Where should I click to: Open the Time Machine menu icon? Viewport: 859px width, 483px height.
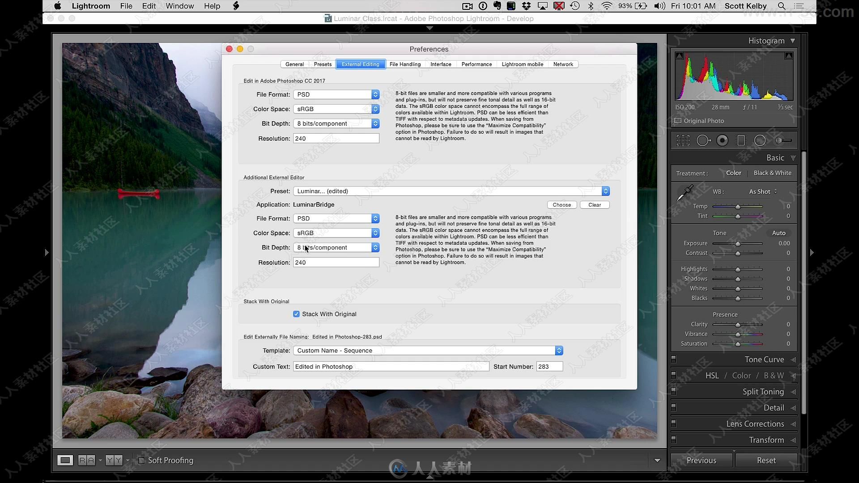coord(575,6)
